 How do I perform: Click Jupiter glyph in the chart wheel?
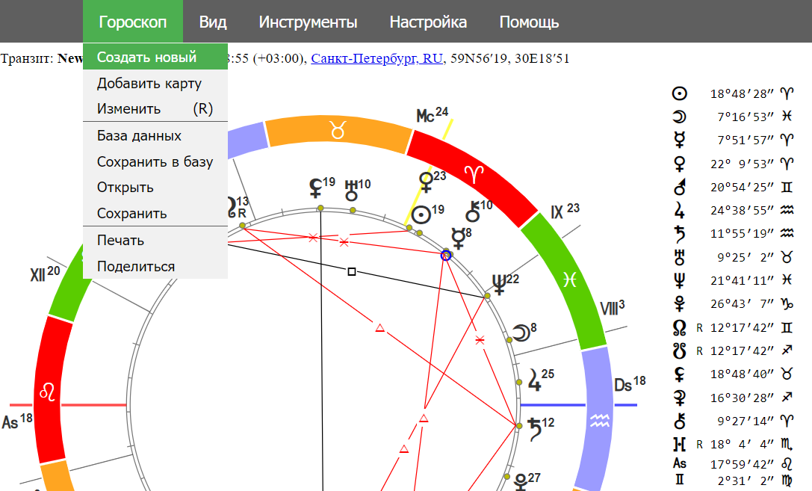point(534,380)
